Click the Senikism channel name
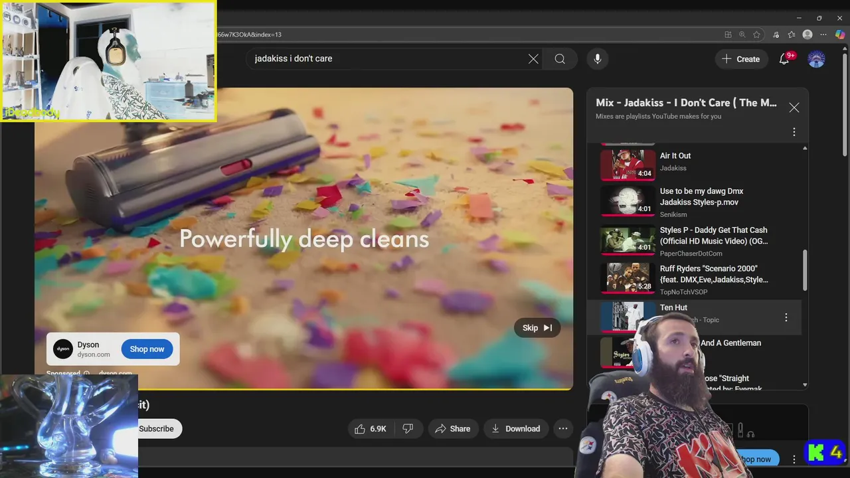Screen dimensions: 850x478 click(x=672, y=214)
